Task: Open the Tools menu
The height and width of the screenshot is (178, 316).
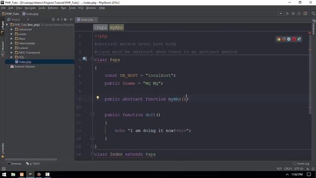Action: coord(72,8)
